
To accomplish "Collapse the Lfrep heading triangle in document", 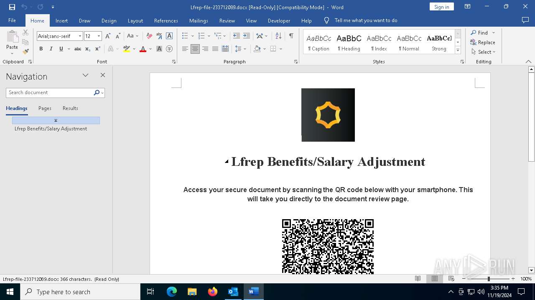I will click(227, 161).
